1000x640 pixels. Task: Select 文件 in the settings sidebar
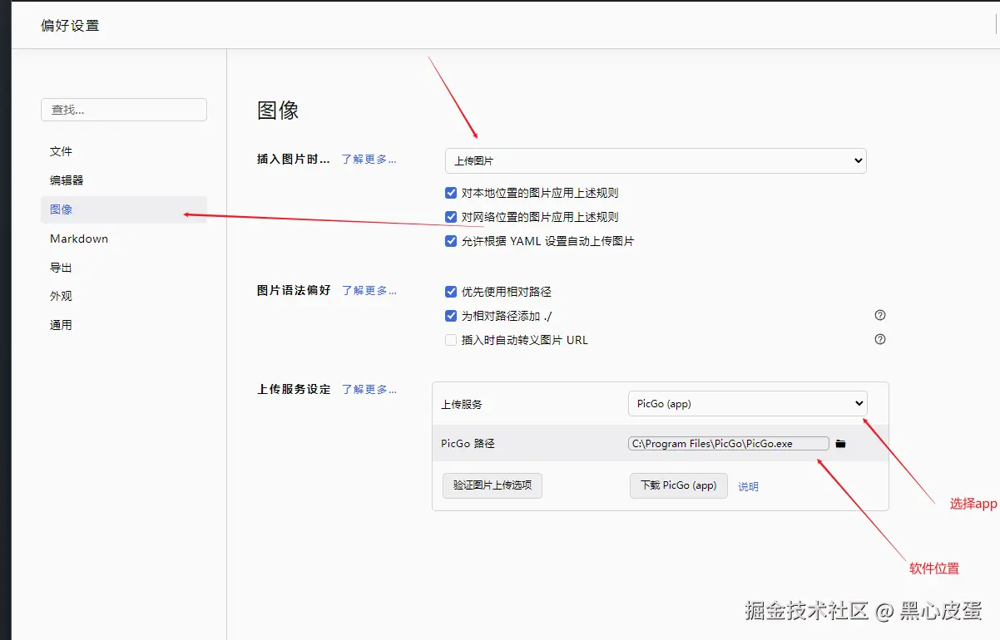(124, 151)
